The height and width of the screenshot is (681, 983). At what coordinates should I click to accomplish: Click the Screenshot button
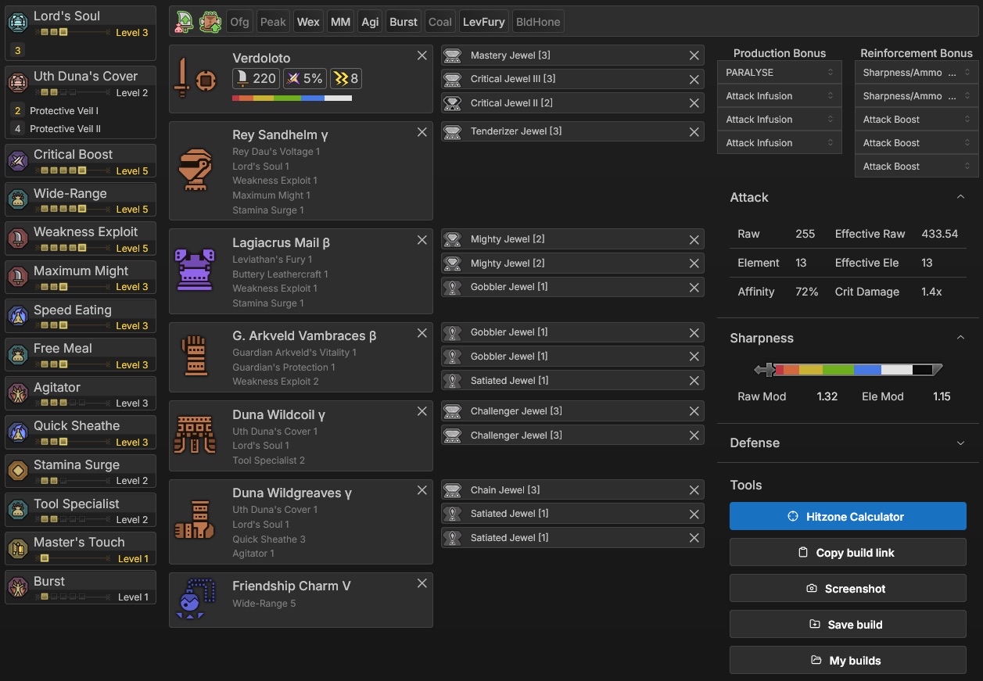coord(848,588)
